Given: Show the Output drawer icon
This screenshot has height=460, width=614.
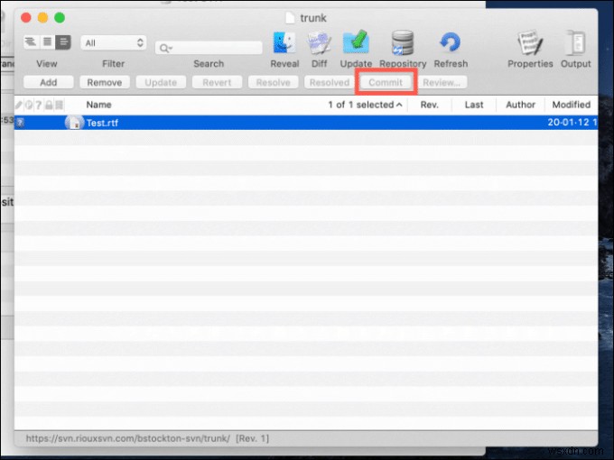Looking at the screenshot, I should pos(576,42).
